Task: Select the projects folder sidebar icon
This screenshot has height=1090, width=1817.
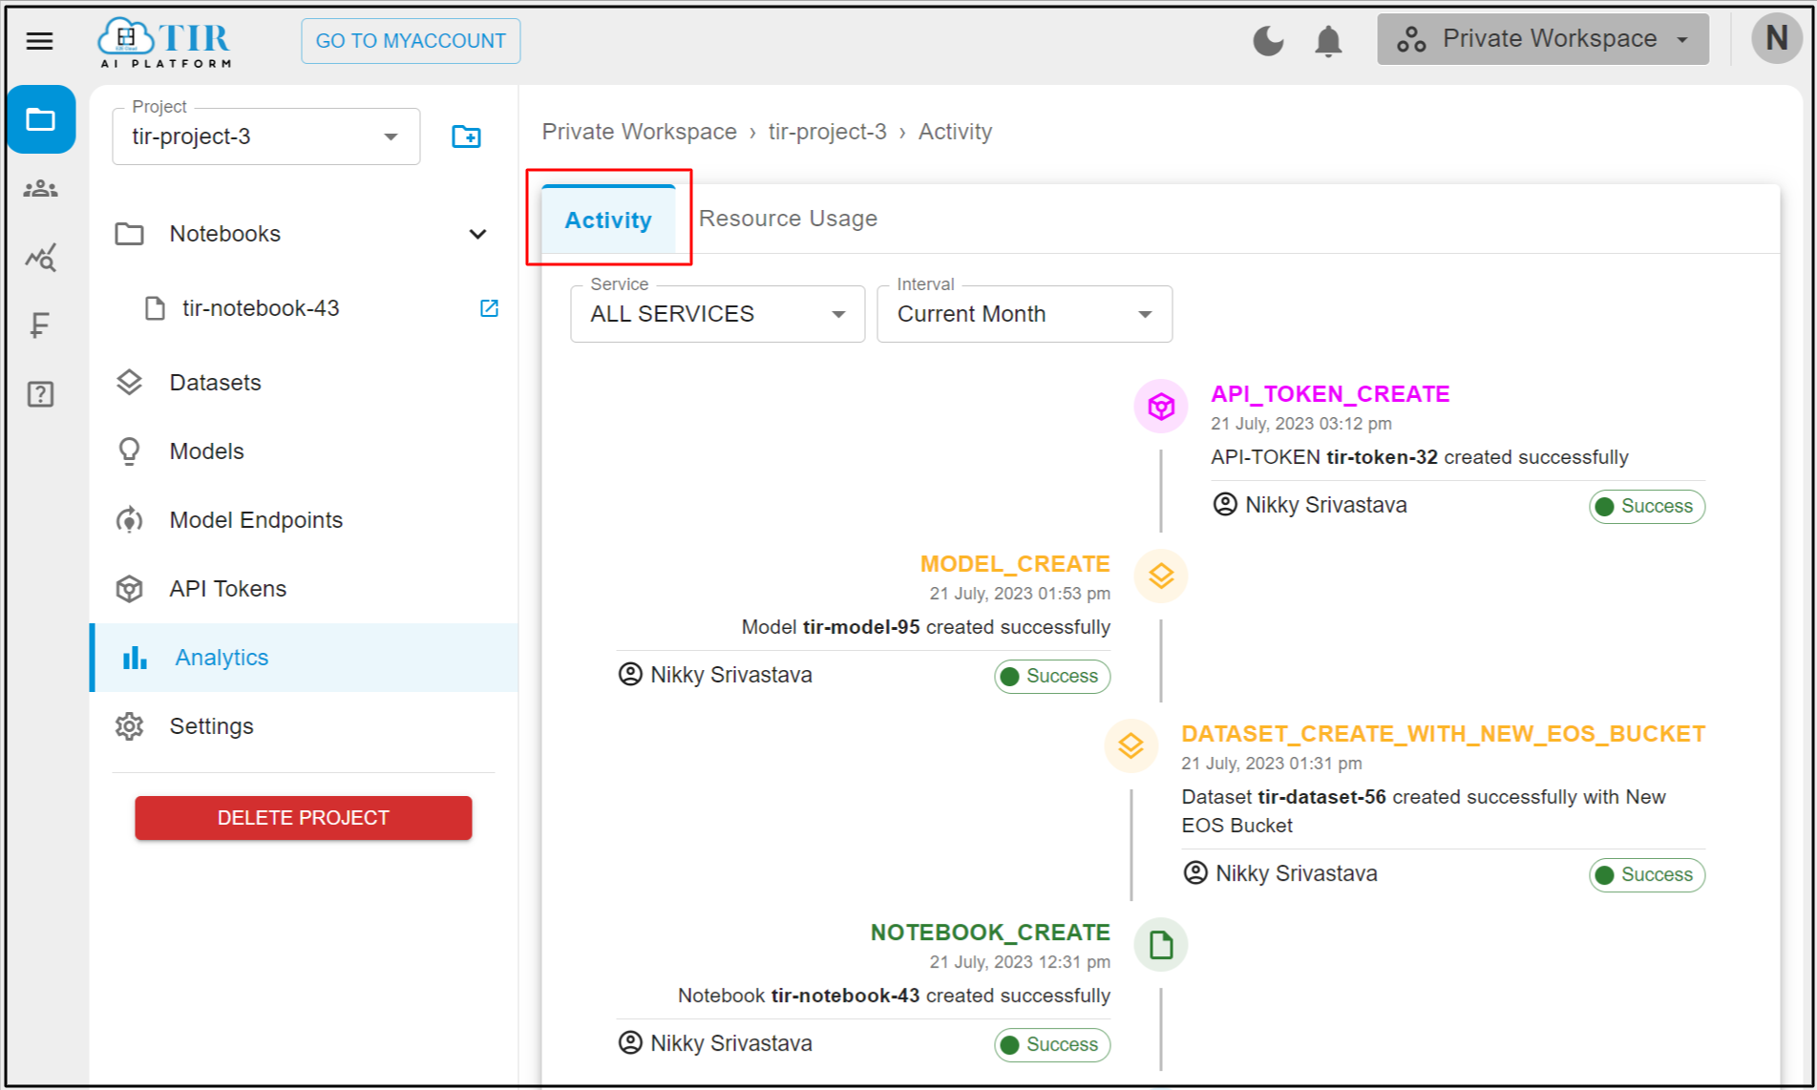Action: (x=41, y=119)
